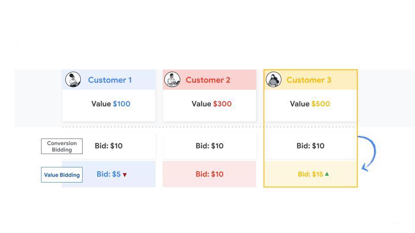Click Customer 2 conversion Bid: $10

pos(210,146)
